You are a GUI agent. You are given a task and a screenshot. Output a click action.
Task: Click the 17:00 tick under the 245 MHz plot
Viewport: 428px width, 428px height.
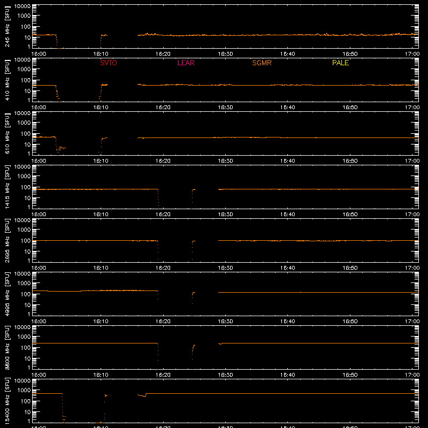(412, 54)
